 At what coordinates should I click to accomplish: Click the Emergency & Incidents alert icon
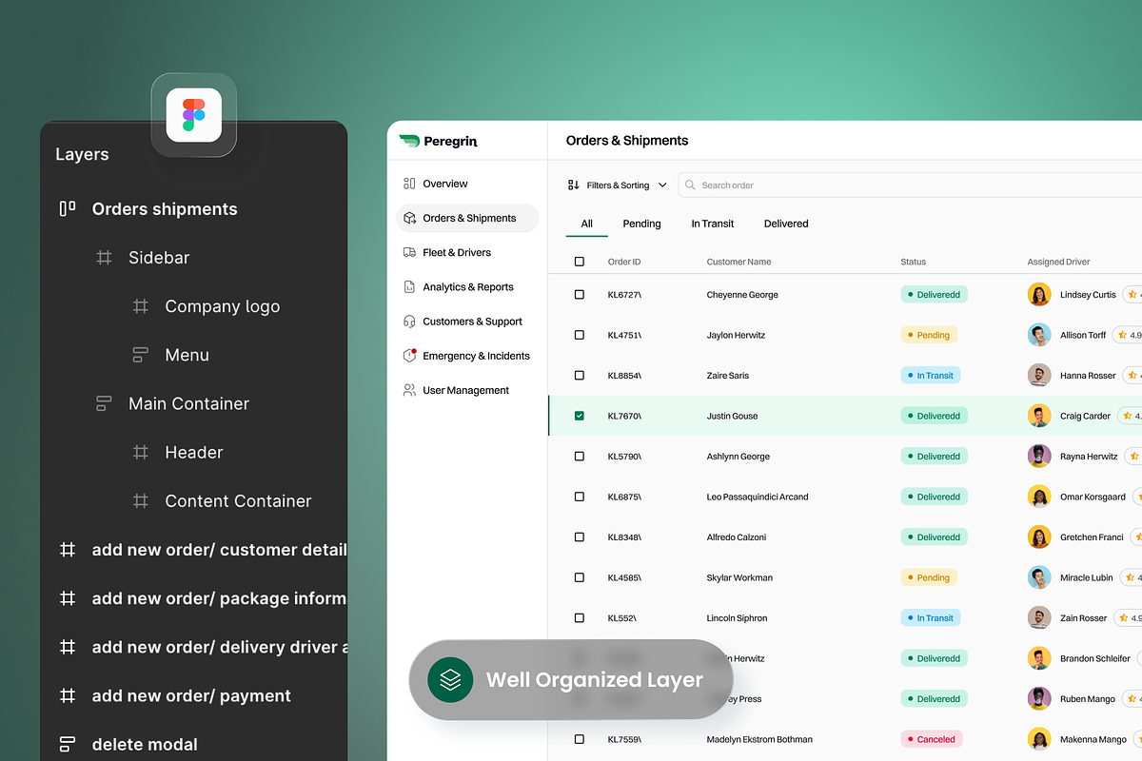[x=409, y=356]
